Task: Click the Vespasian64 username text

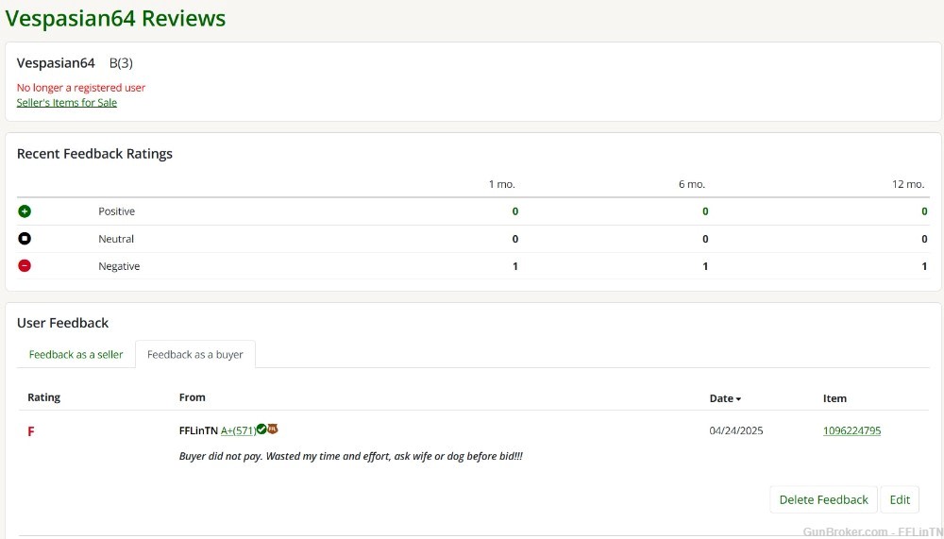Action: 56,62
